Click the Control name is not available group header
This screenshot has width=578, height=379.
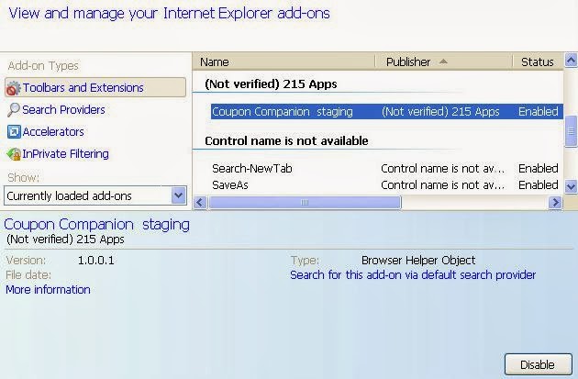[286, 140]
